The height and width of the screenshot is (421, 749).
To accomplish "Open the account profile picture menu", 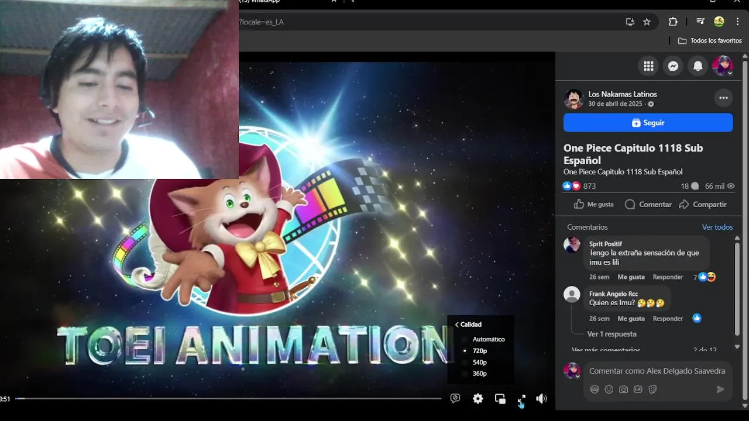I will pyautogui.click(x=723, y=66).
